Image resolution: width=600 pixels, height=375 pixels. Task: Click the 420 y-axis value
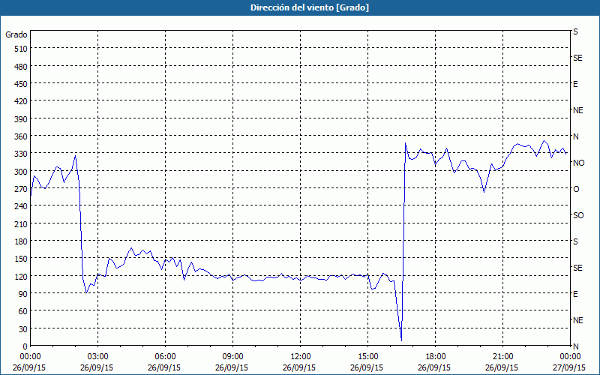pyautogui.click(x=21, y=101)
